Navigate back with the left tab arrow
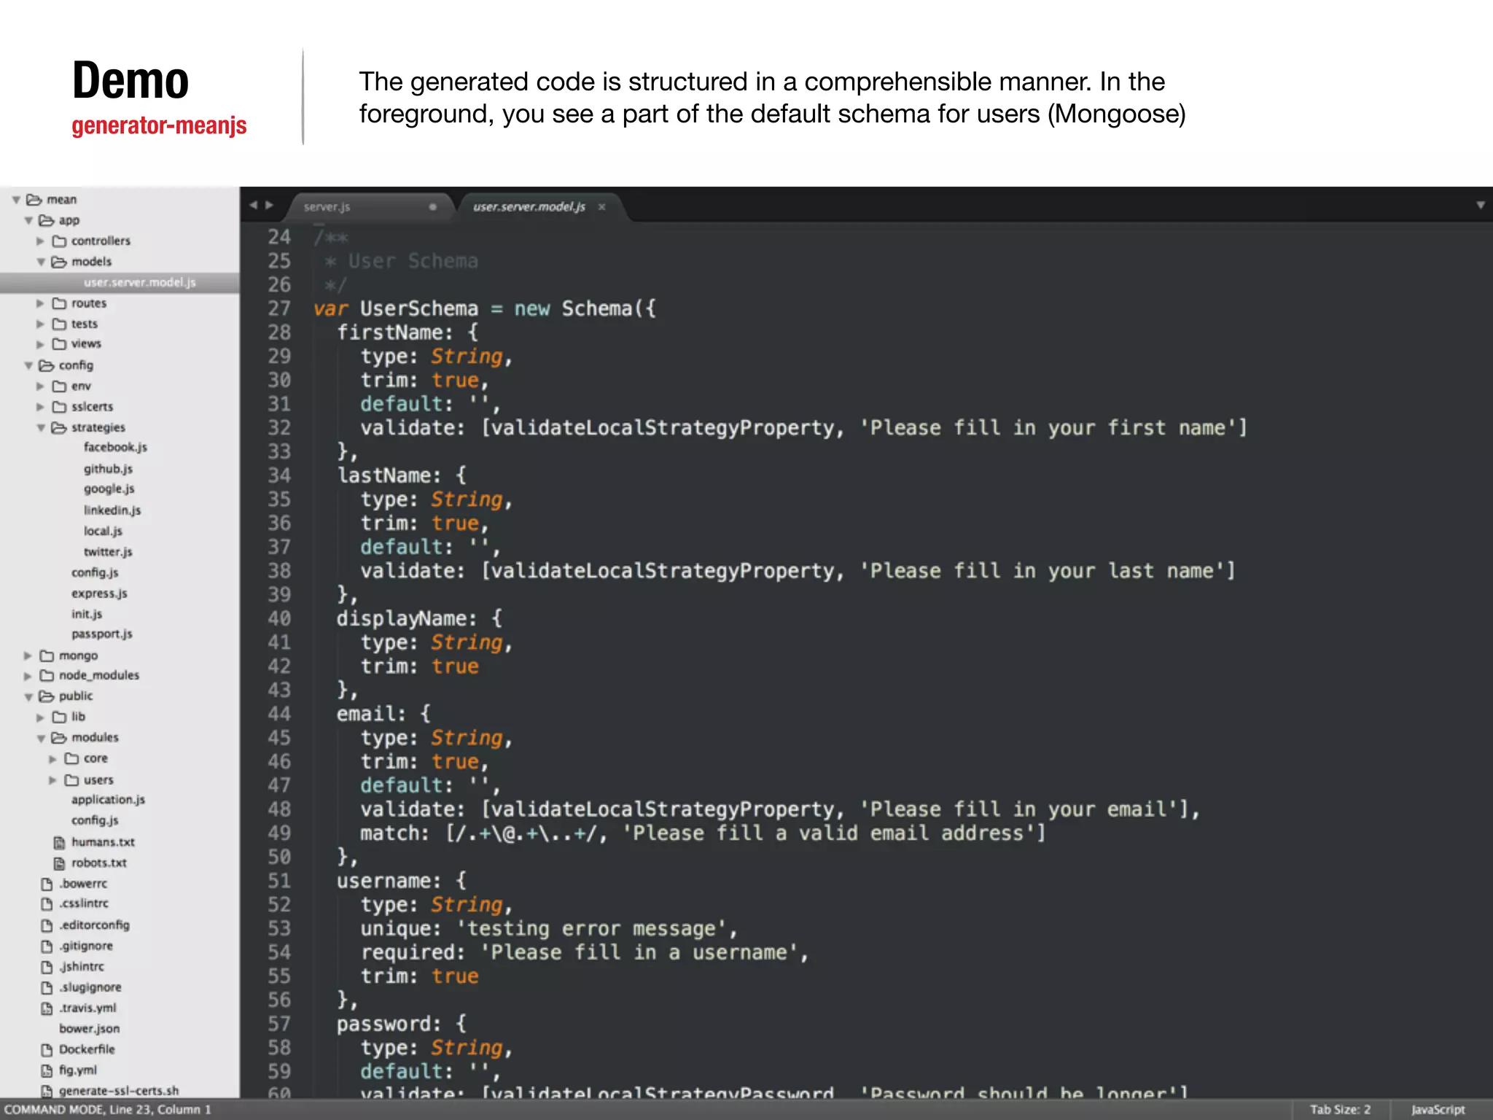1493x1120 pixels. point(254,206)
